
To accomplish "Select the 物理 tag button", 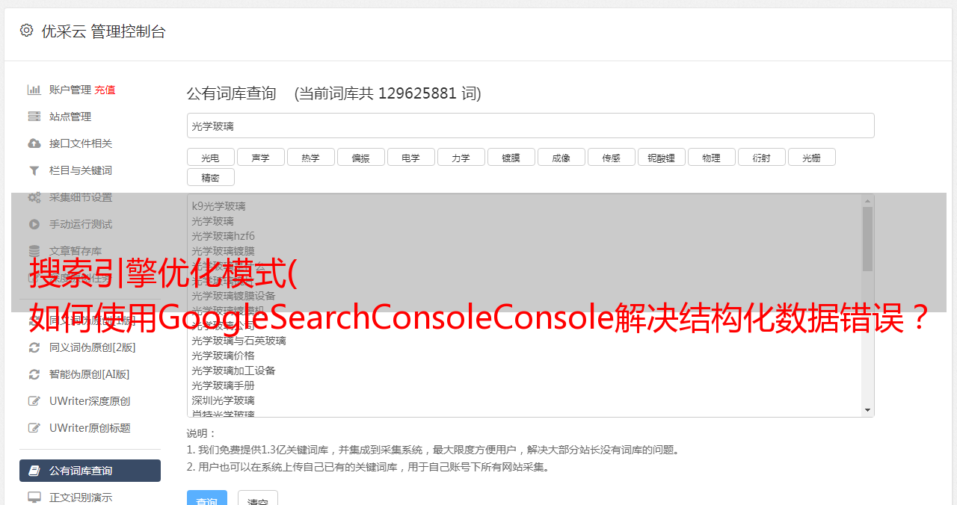I will [x=711, y=157].
